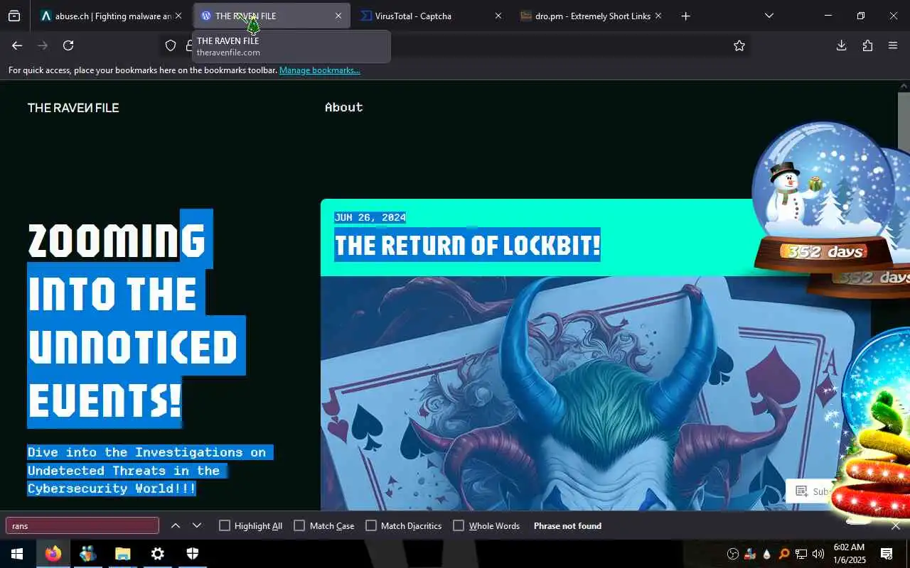This screenshot has width=910, height=568.
Task: Open the Firefox View icon
Action: 14,16
